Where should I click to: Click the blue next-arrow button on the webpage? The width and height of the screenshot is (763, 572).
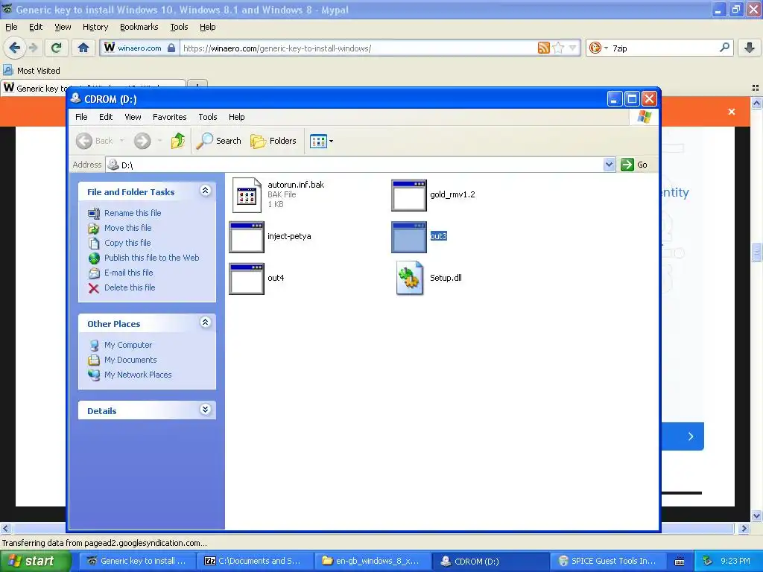coord(691,436)
